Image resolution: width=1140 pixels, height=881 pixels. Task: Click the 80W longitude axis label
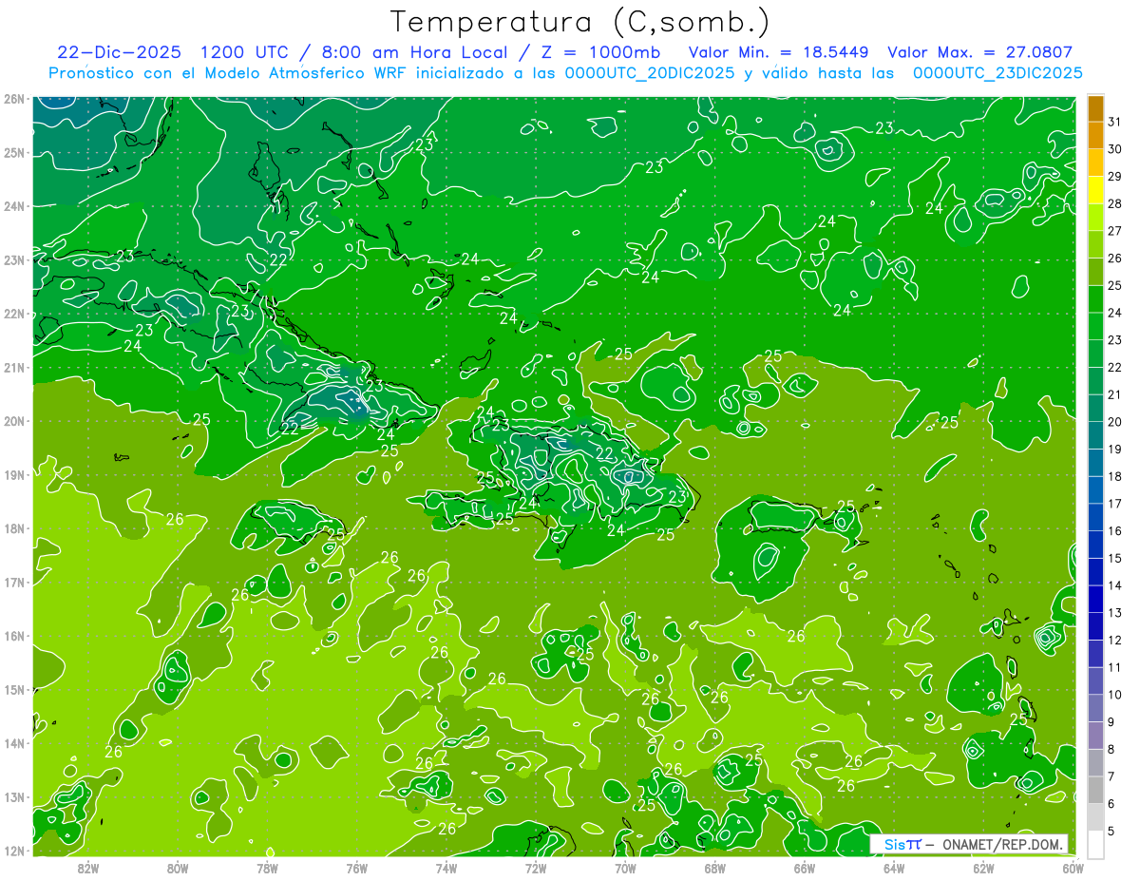[178, 868]
